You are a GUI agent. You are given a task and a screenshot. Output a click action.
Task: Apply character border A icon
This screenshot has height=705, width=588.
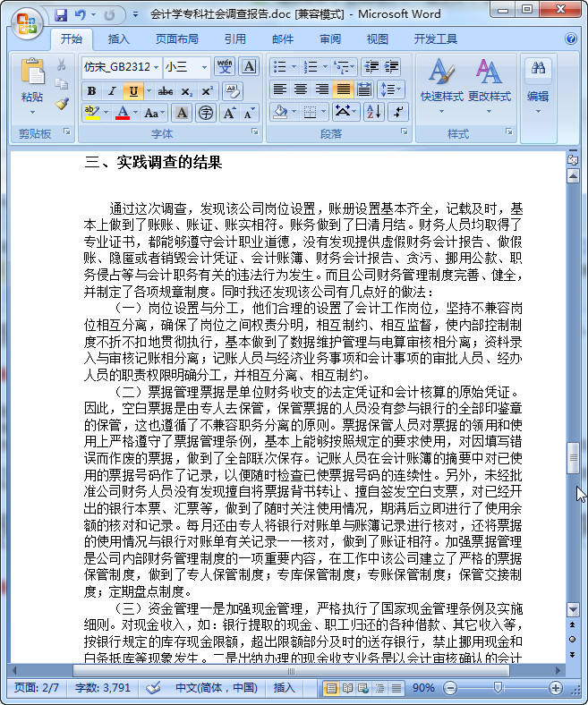click(x=249, y=67)
